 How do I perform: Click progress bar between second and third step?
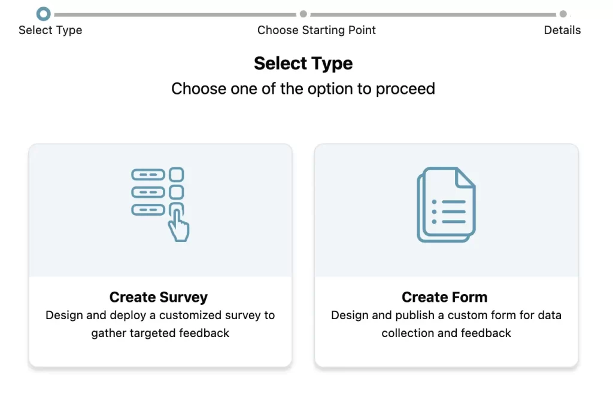click(433, 14)
